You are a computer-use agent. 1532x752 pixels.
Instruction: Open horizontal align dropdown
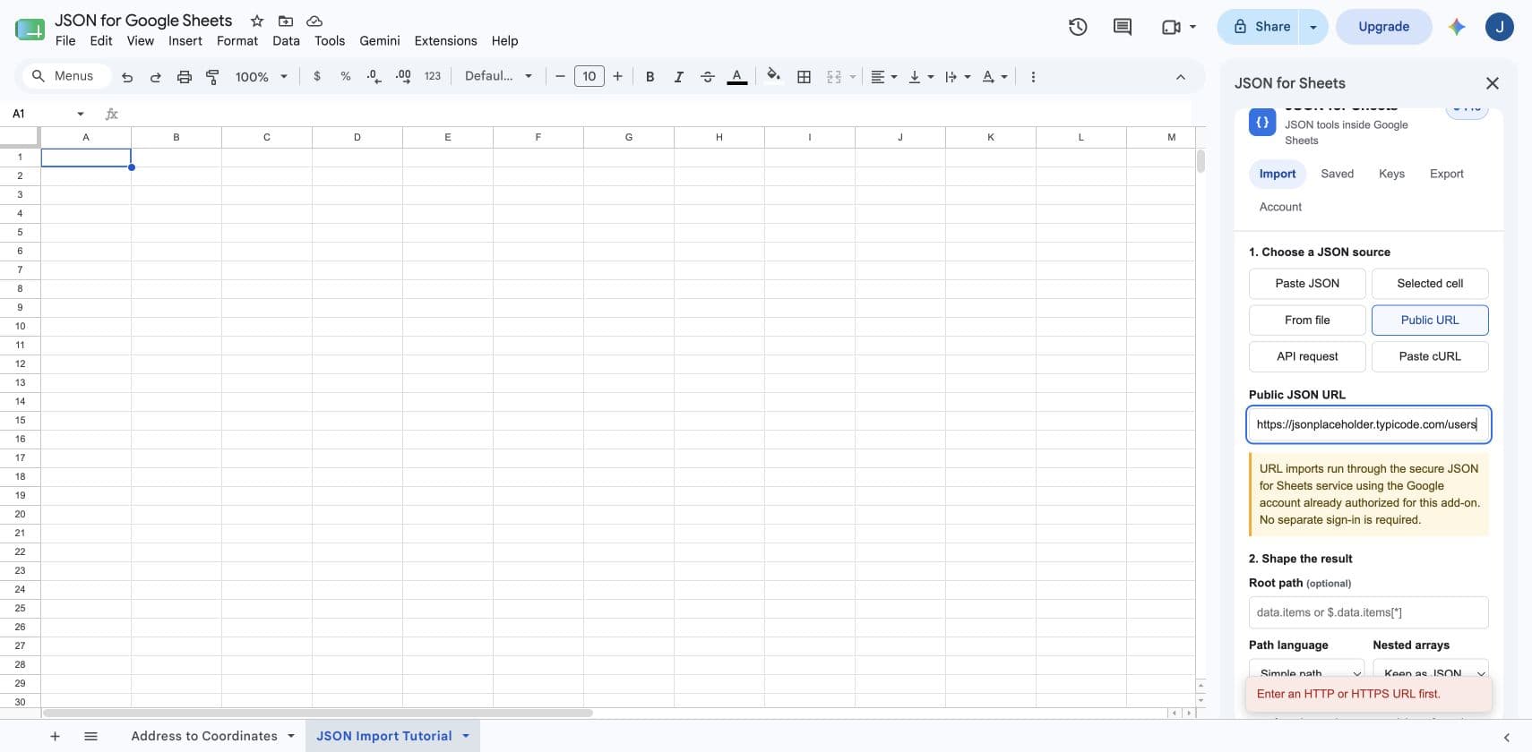click(884, 76)
